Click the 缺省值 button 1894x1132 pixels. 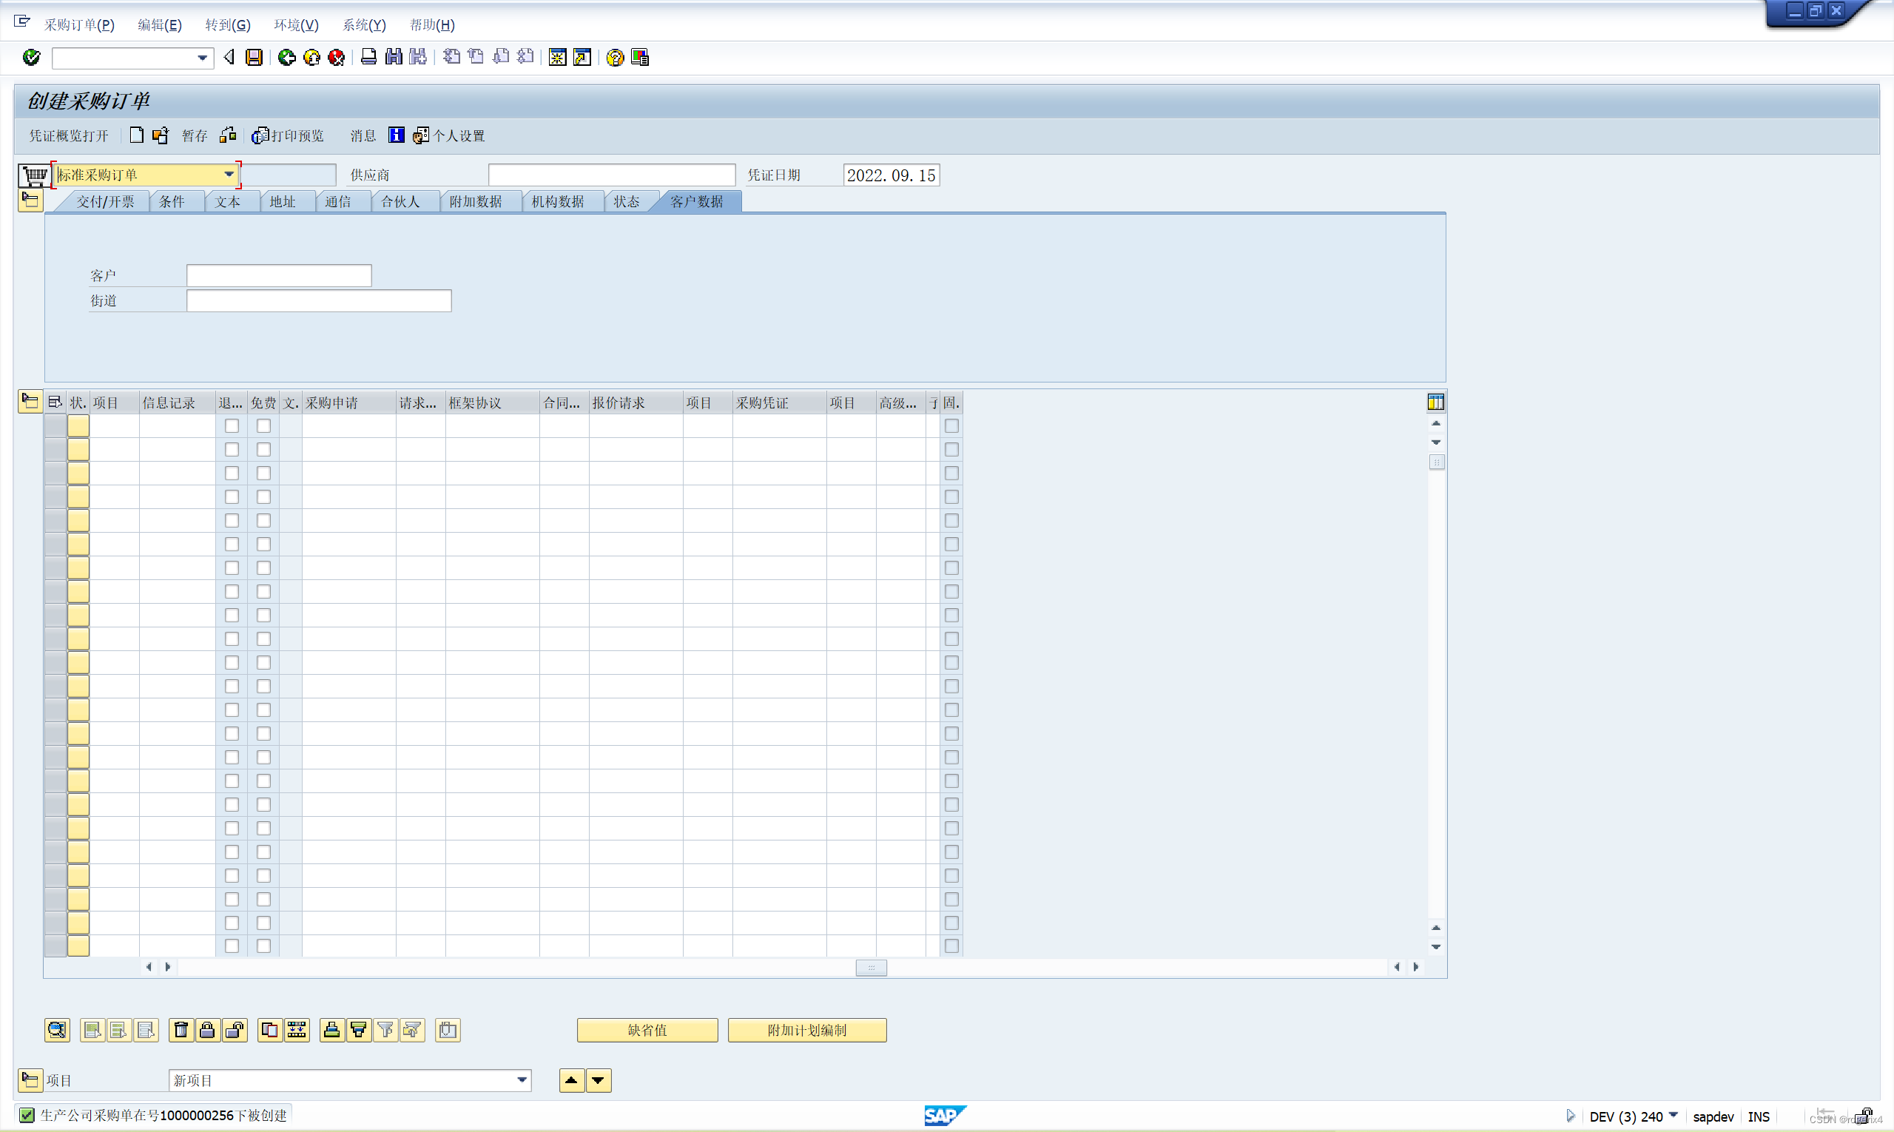click(647, 1031)
